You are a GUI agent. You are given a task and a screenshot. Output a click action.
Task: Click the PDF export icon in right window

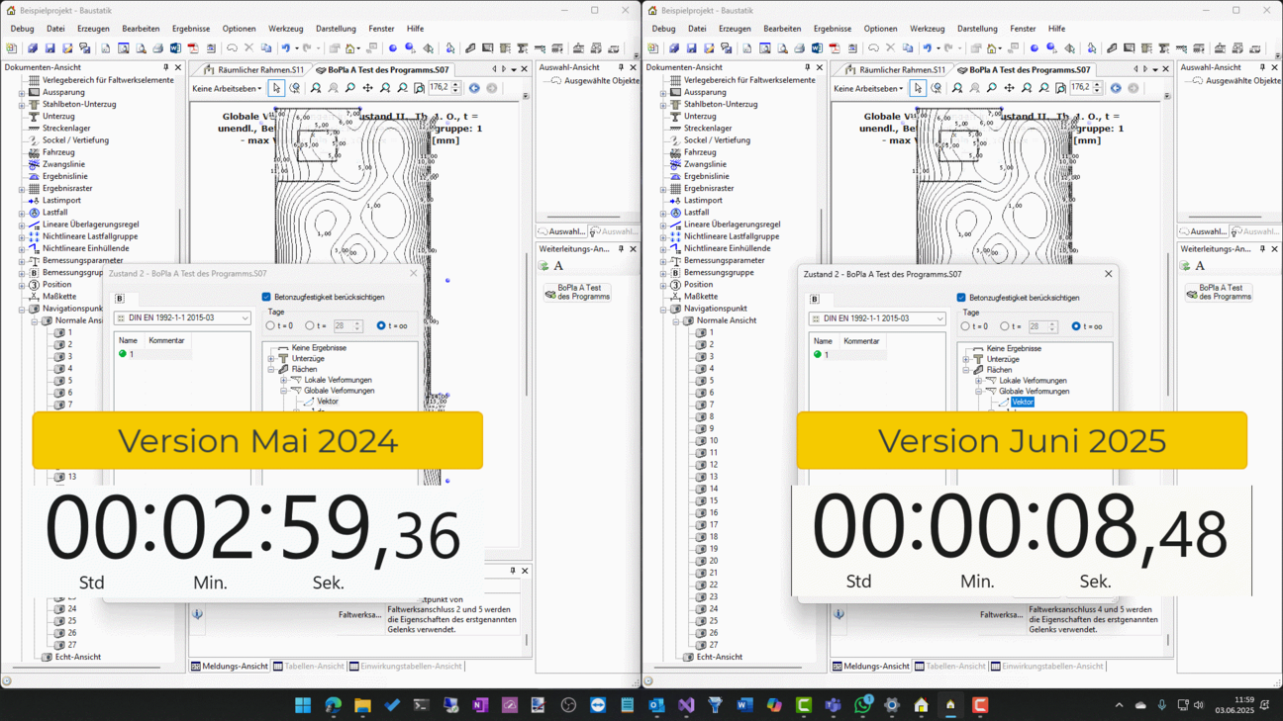(x=835, y=47)
